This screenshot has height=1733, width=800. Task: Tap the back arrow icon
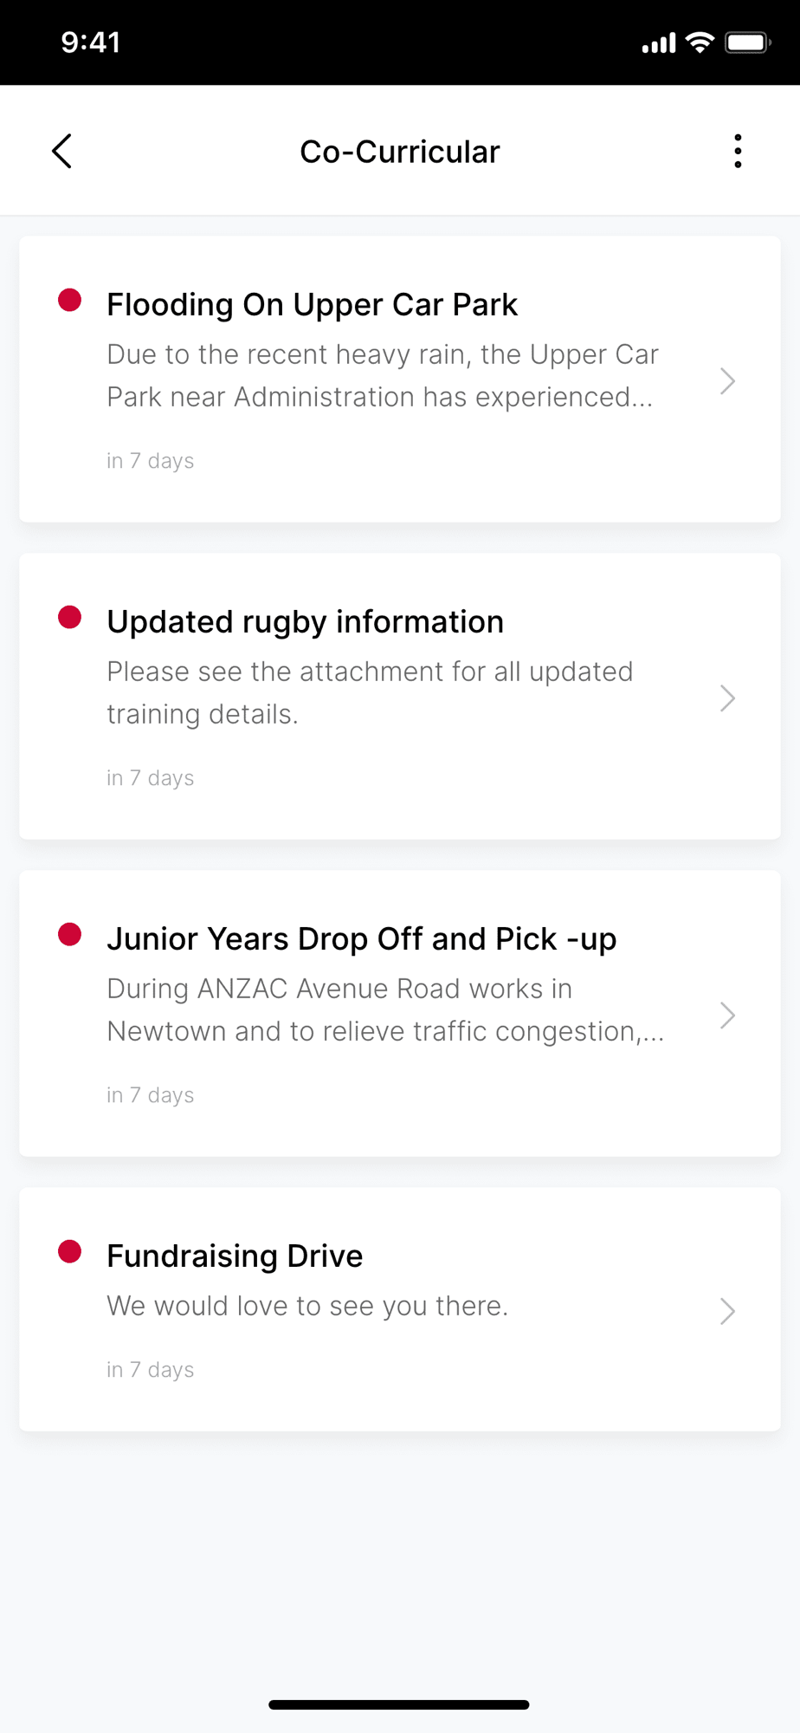click(x=61, y=152)
